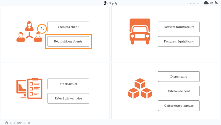The image size is (221, 125).
Task: Click the two-way sync arrows icon
Action: (x=212, y=3)
